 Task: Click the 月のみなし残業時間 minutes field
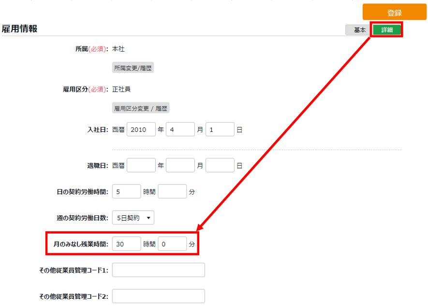pyautogui.click(x=172, y=244)
